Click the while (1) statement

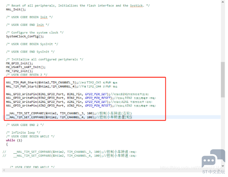[14, 140]
